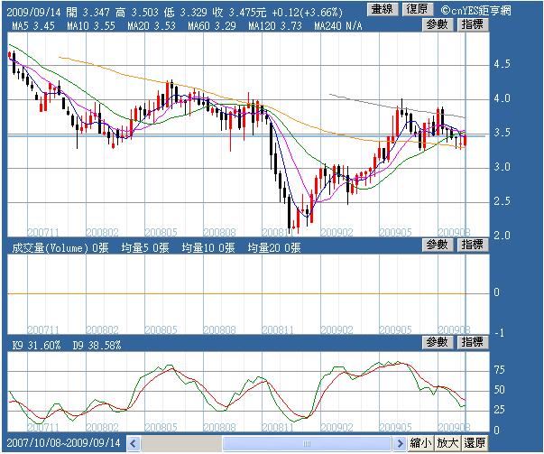Click the D9 38.58% value

click(97, 346)
